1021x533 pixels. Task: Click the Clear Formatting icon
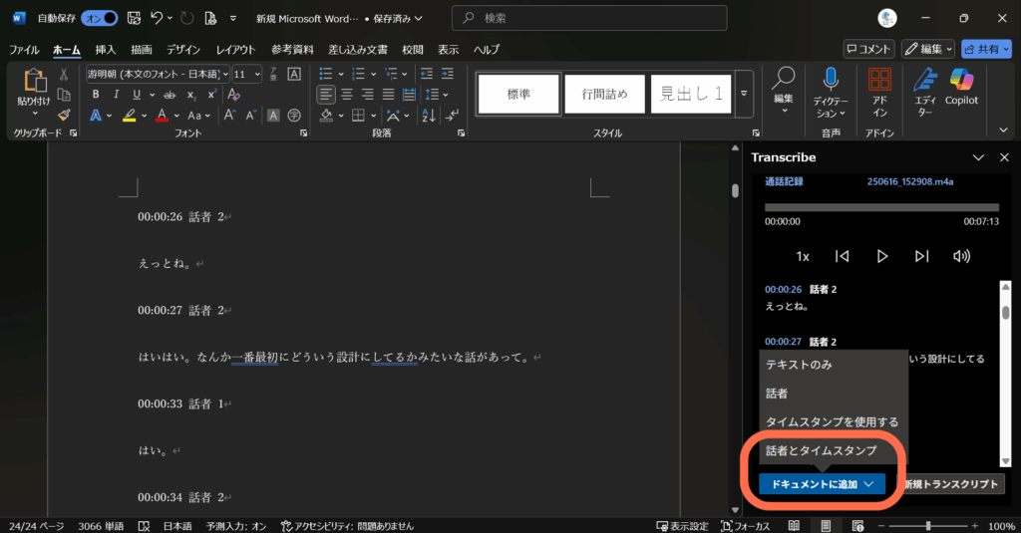(233, 95)
